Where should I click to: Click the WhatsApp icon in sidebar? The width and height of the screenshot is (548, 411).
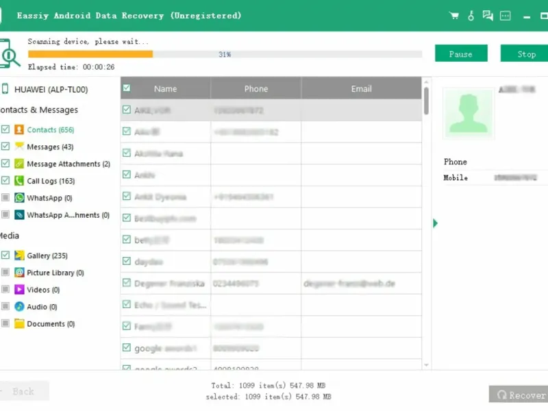19,198
